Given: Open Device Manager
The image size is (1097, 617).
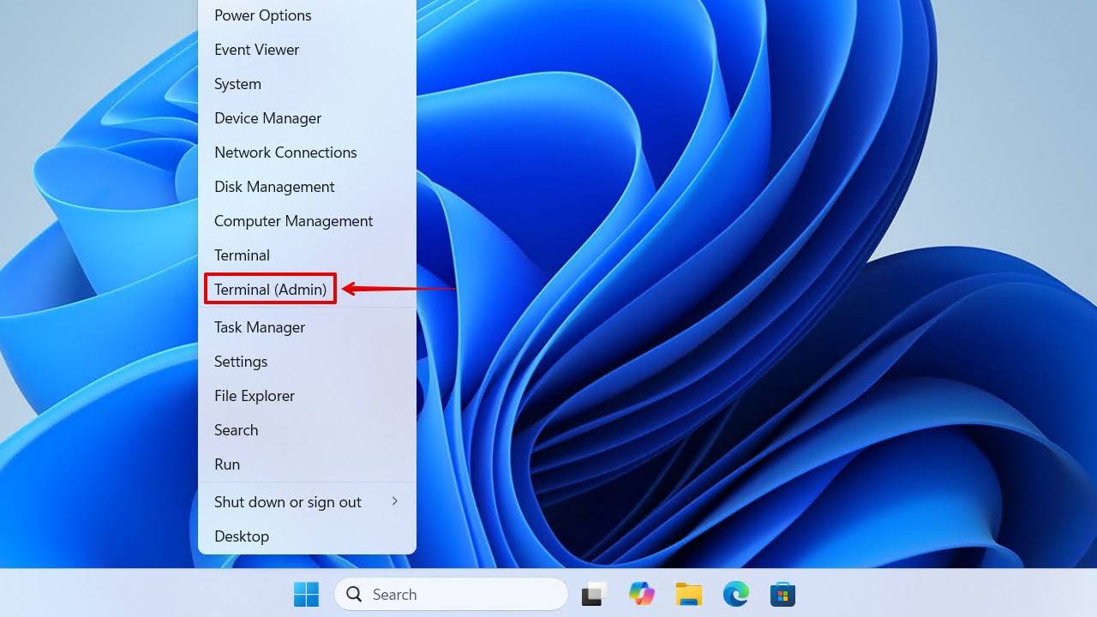Looking at the screenshot, I should [x=267, y=118].
